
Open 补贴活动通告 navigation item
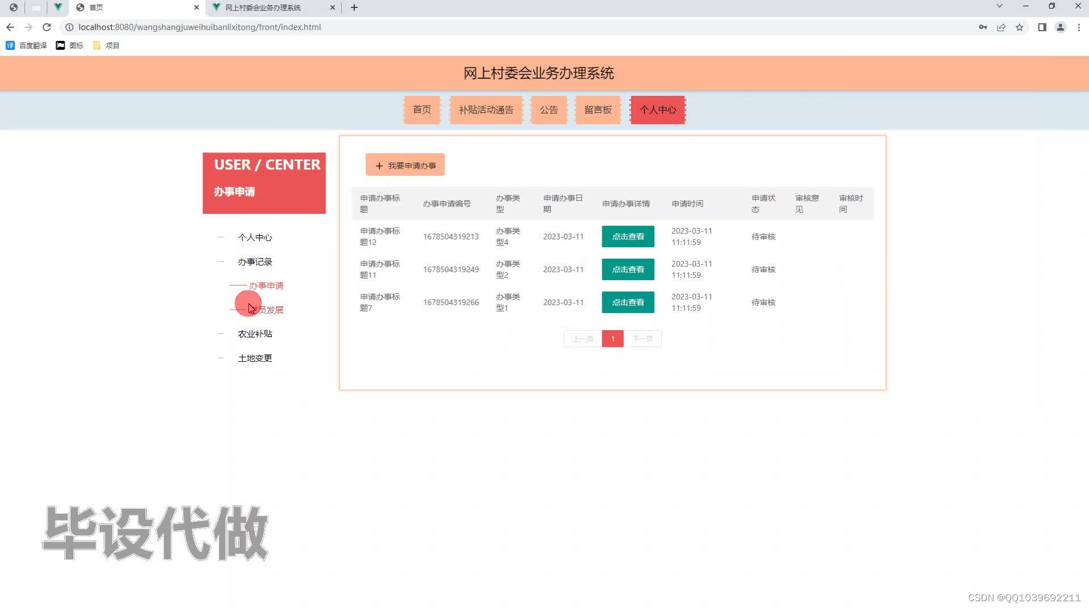pyautogui.click(x=486, y=110)
